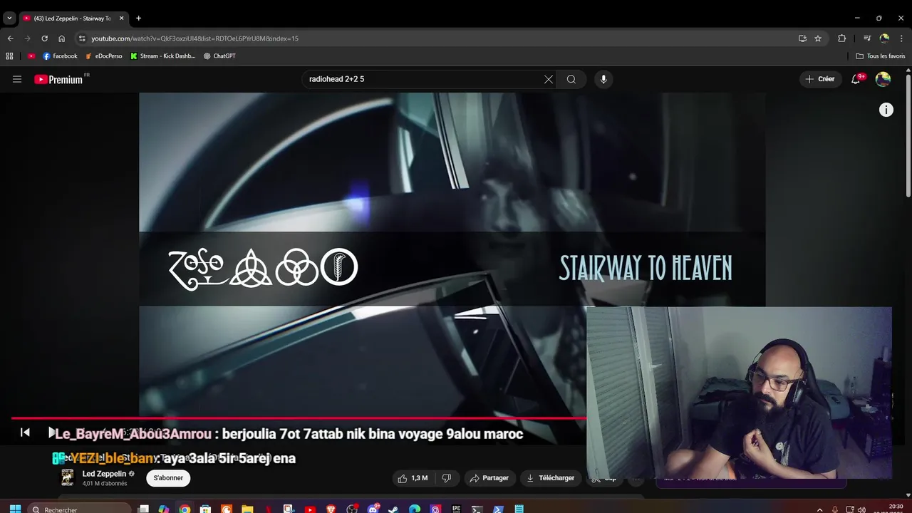Open Windows Start menu
The width and height of the screenshot is (912, 513).
15,509
